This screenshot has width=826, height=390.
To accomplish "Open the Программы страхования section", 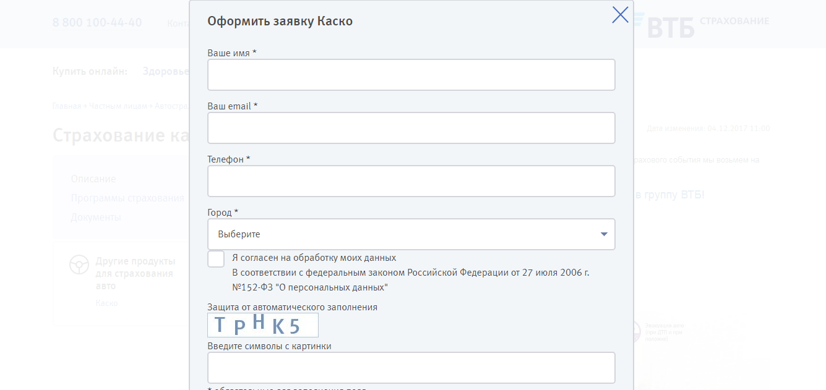I will [x=127, y=198].
